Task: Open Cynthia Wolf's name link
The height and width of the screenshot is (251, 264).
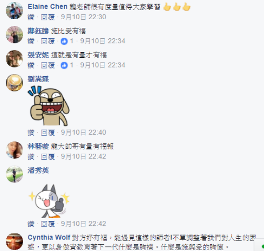Action: (x=49, y=237)
